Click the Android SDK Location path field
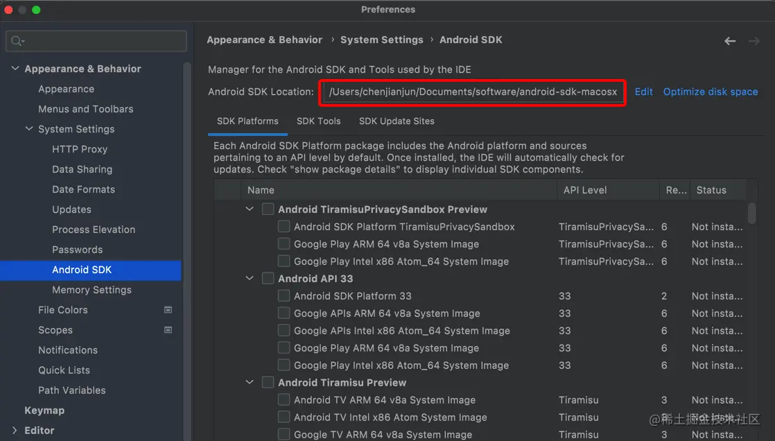The height and width of the screenshot is (441, 775). point(473,92)
